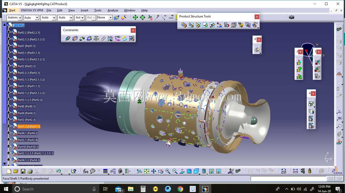Click the Fit All In icon
Image resolution: width=345 pixels, height=193 pixels.
click(146, 171)
